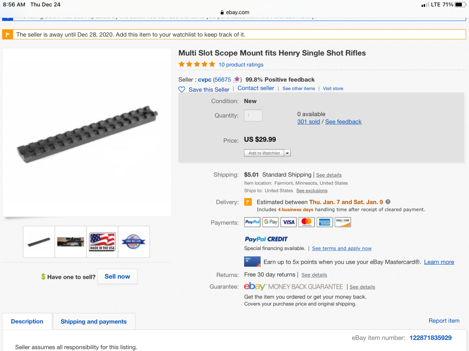
Task: Click the Visa card icon
Action: coord(289,222)
